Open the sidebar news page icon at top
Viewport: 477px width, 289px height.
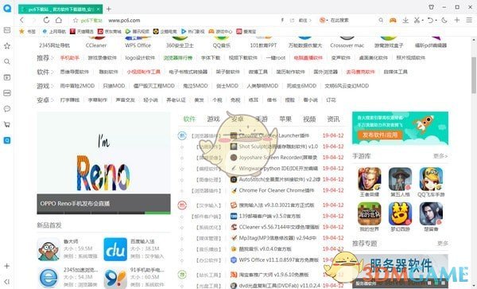[7, 30]
